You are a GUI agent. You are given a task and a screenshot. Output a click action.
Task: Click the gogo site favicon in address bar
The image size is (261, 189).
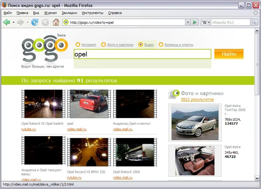click(66, 22)
